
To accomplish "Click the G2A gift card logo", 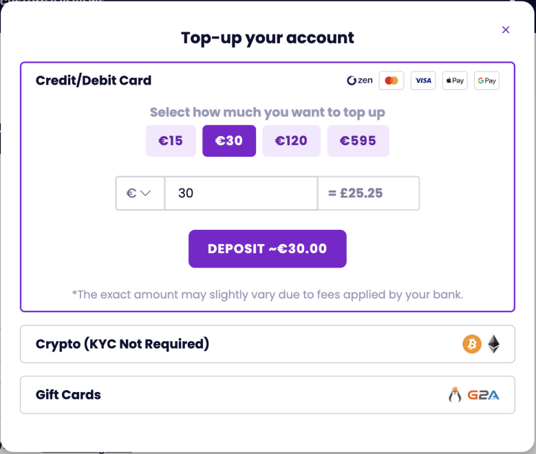I will (483, 395).
